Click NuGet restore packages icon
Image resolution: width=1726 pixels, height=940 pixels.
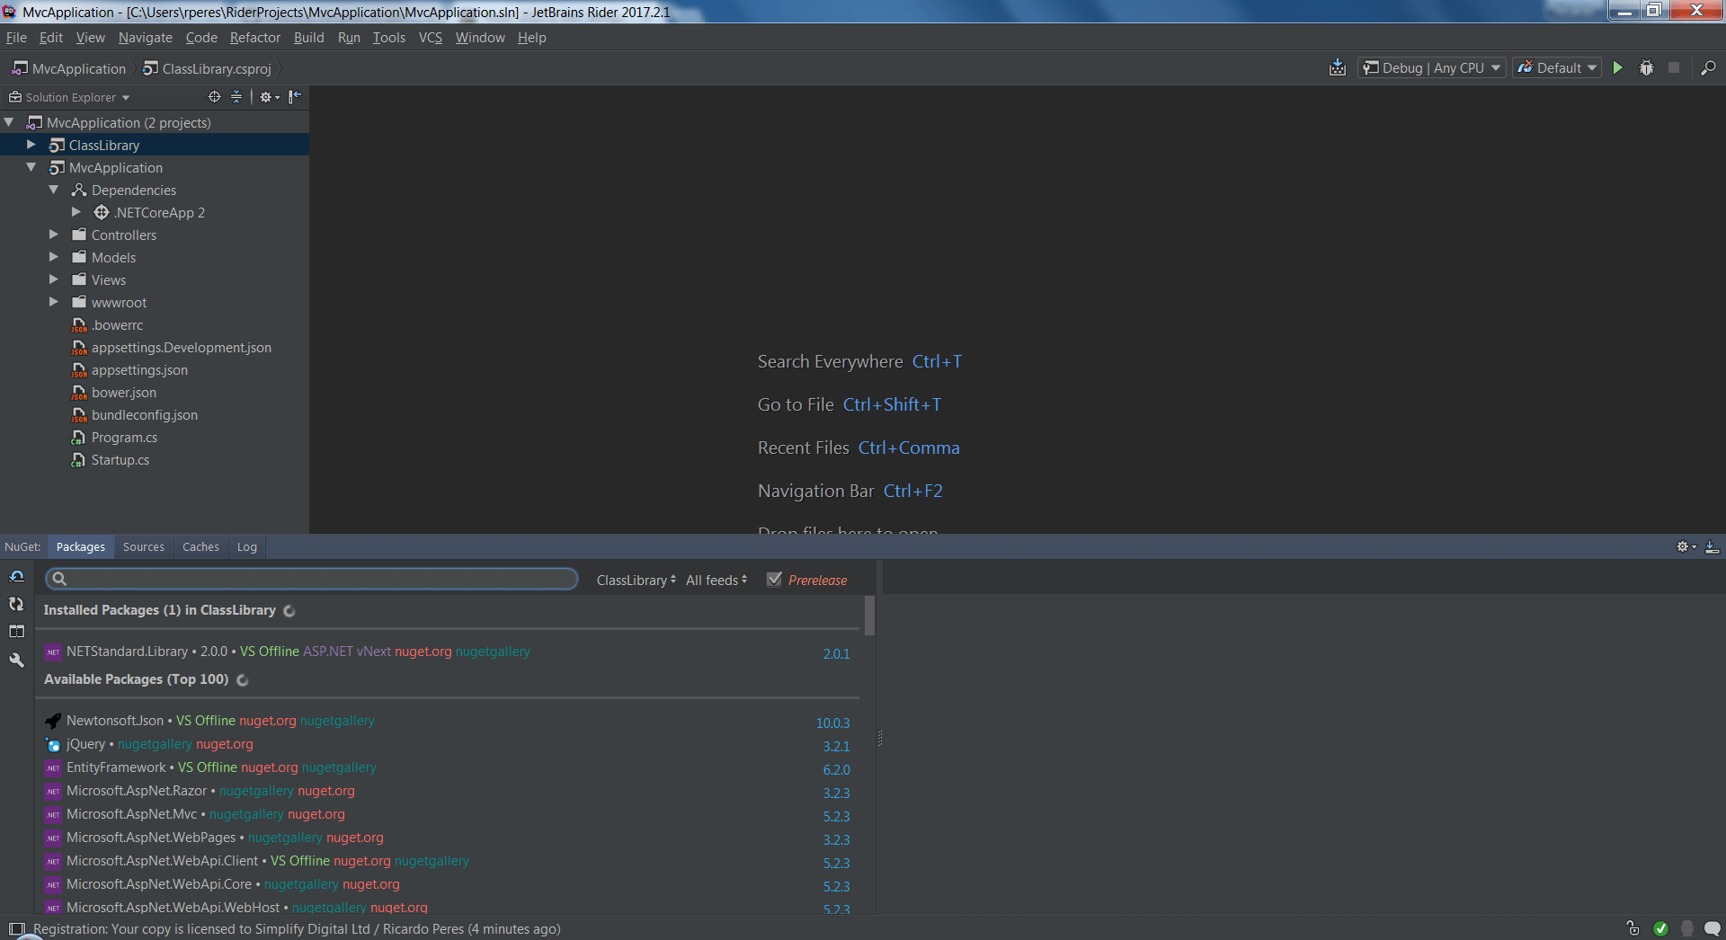pos(16,576)
